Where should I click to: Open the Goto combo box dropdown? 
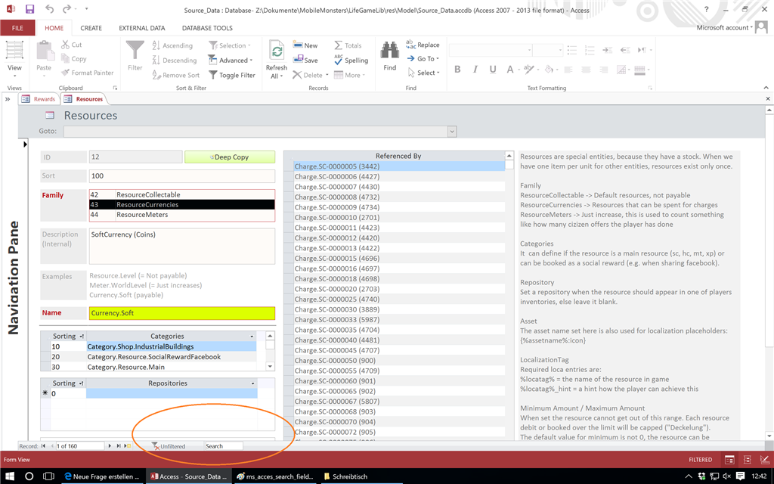pyautogui.click(x=452, y=132)
